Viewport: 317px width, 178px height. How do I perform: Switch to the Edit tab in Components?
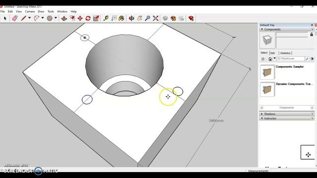tap(272, 53)
